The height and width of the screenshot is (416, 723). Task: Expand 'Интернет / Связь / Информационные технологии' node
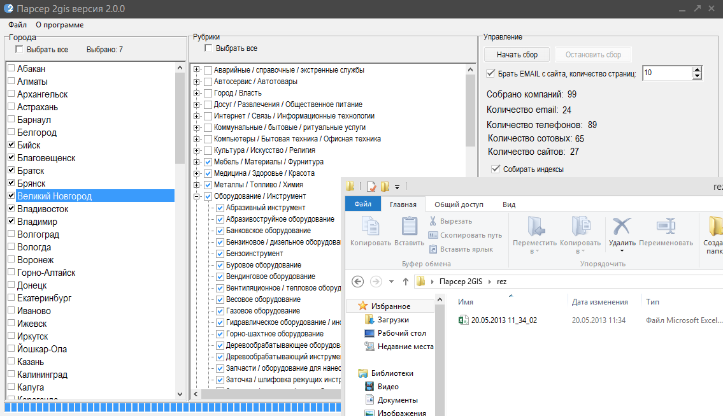tap(197, 116)
